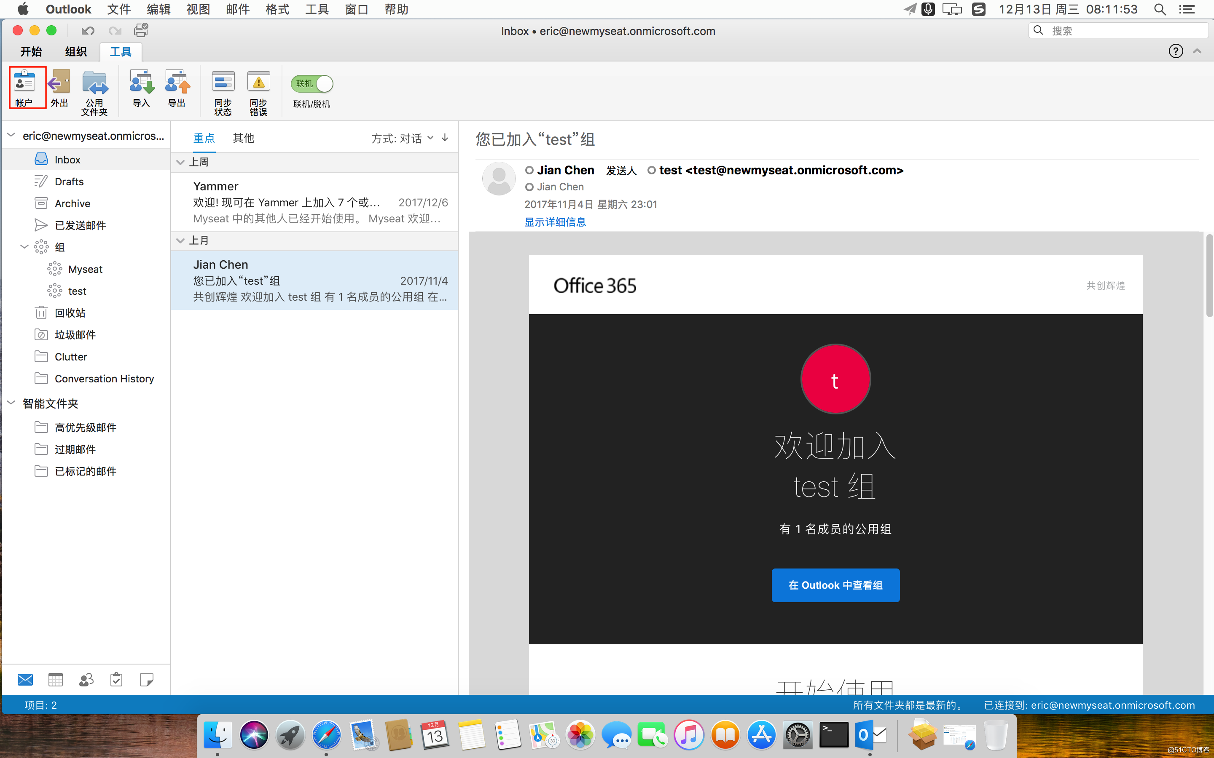Switch to Mail view in bottom bar
The width and height of the screenshot is (1214, 758).
(25, 680)
